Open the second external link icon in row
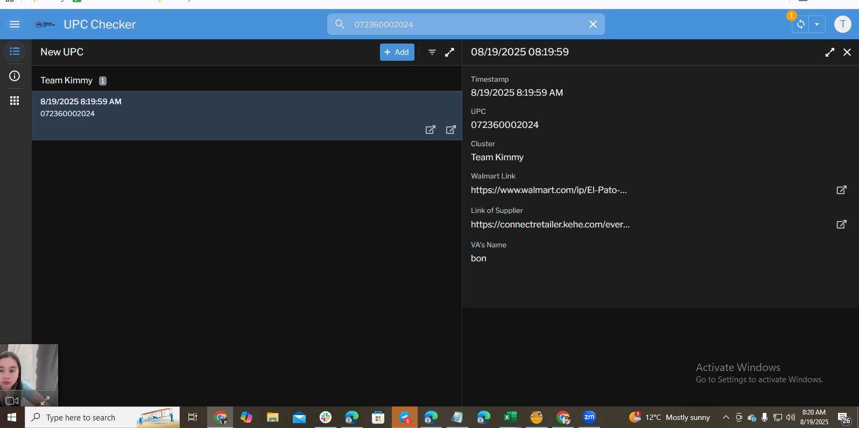The image size is (859, 428). pos(451,130)
